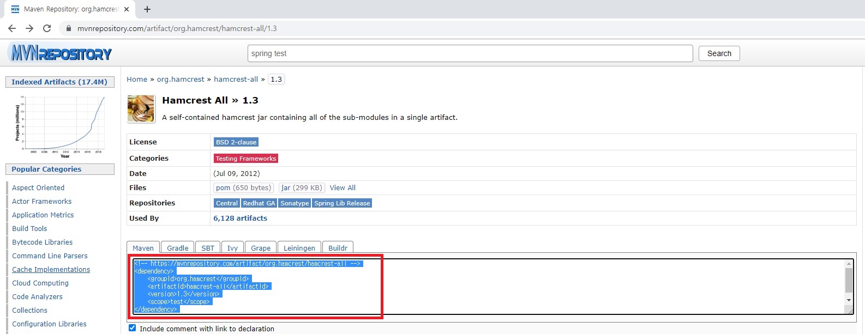The height and width of the screenshot is (334, 865).
Task: Open Spring Lib Release repository tag
Action: [x=342, y=203]
